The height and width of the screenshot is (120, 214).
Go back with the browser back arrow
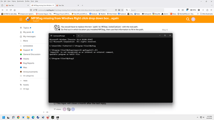[x=2, y=10]
